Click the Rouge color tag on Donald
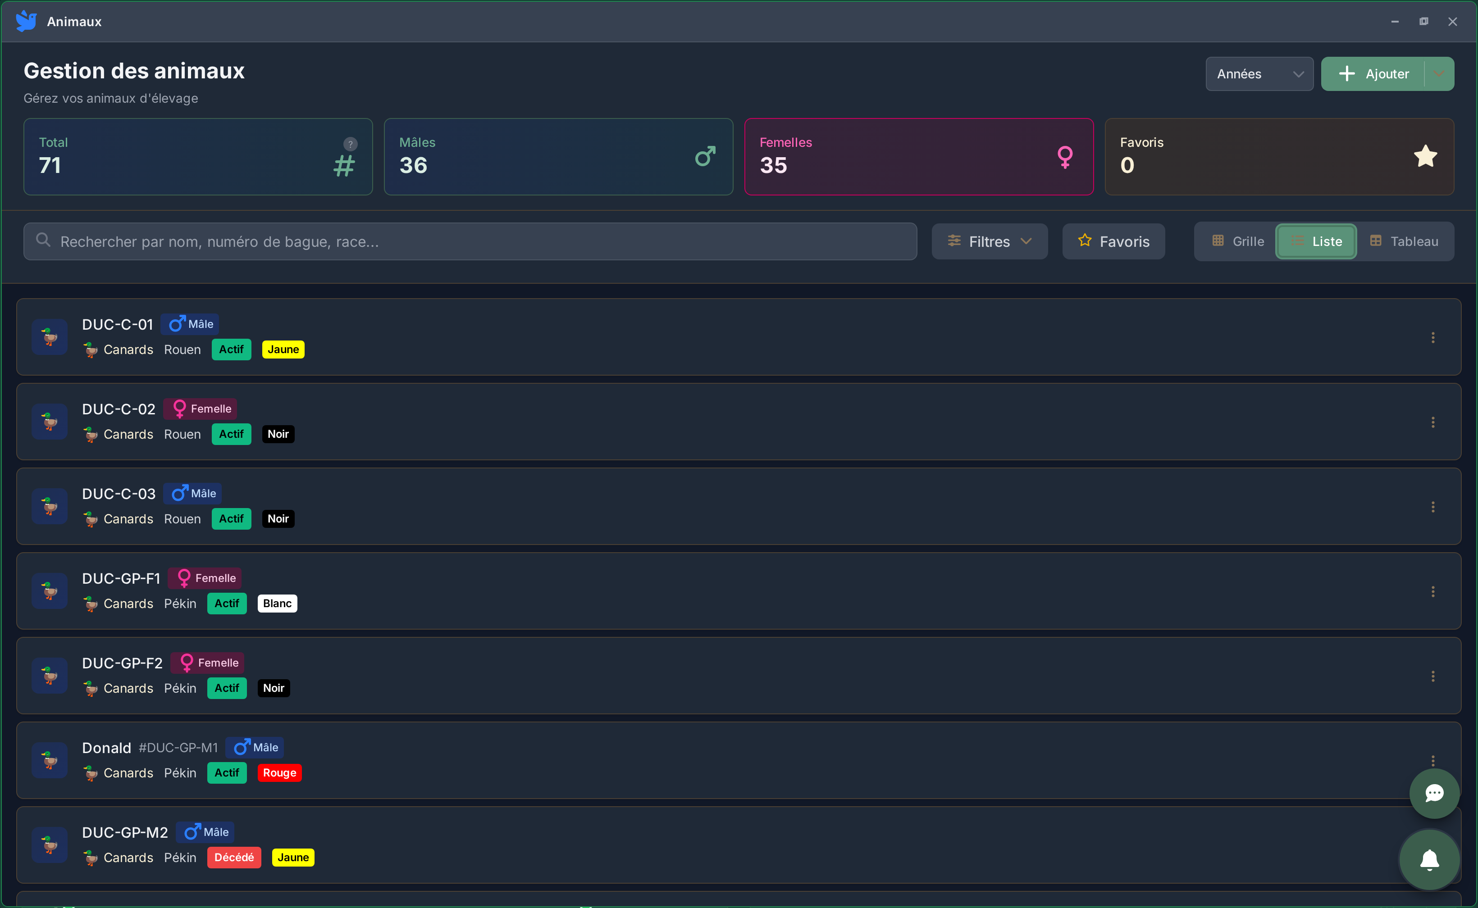The height and width of the screenshot is (908, 1478). (x=279, y=773)
